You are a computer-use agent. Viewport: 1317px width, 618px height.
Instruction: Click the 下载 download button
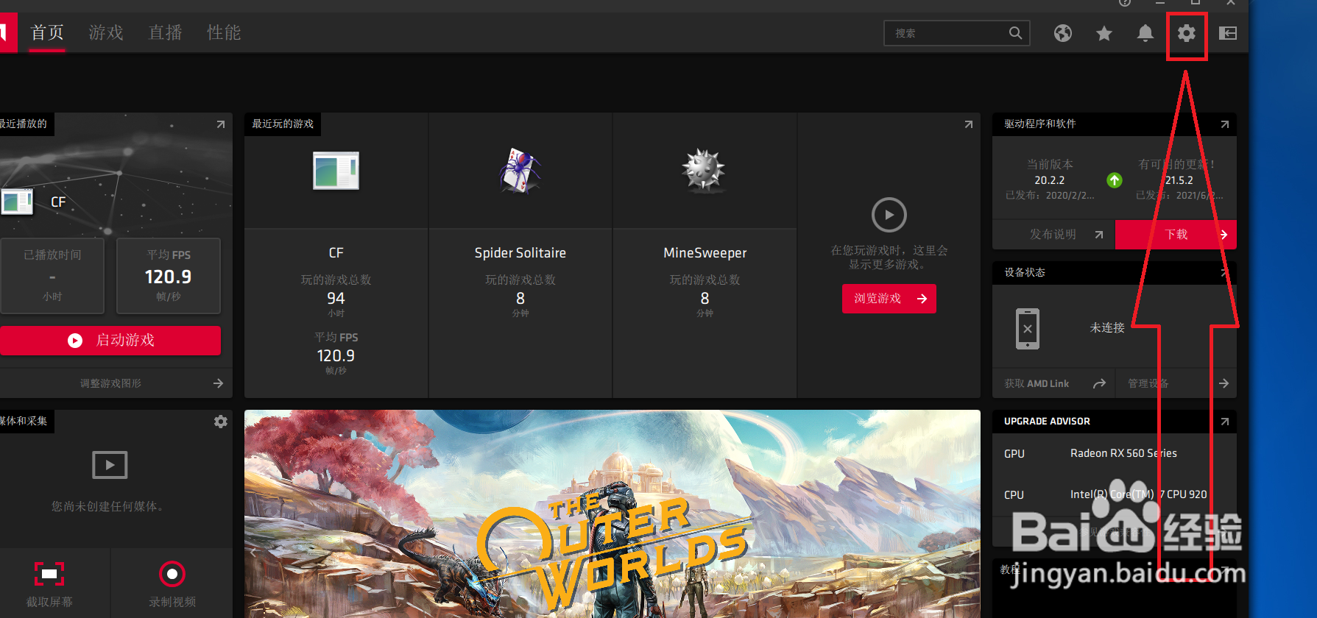(x=1176, y=234)
